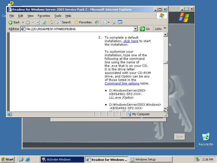Viewport: 217px width, 163px height.
Task: Click the scrollbar up arrow
Action: point(165,35)
